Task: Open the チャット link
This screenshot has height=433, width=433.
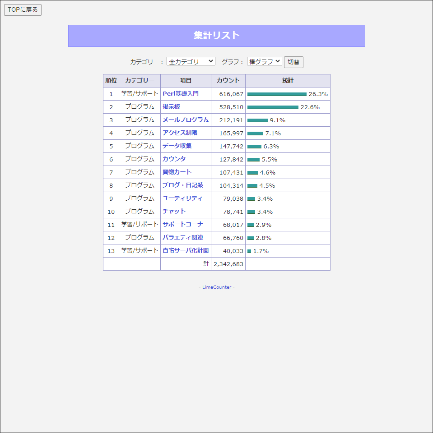Action: coord(174,212)
